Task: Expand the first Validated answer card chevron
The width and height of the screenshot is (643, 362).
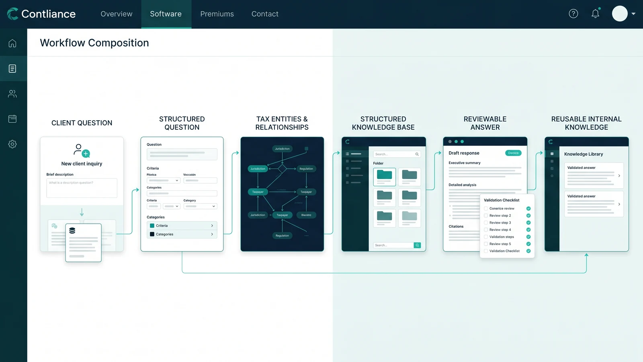Action: [619, 176]
